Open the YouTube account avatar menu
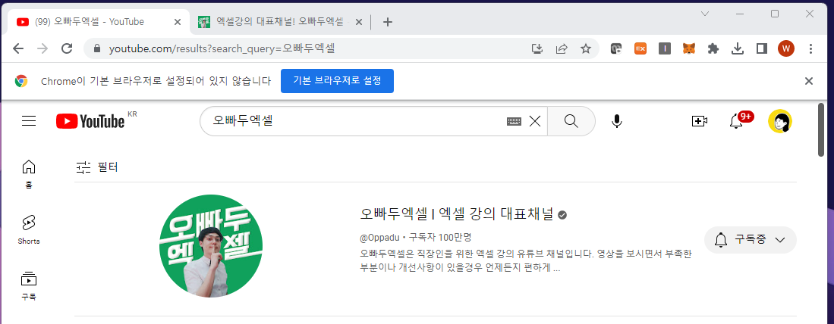The height and width of the screenshot is (324, 834). pyautogui.click(x=780, y=121)
